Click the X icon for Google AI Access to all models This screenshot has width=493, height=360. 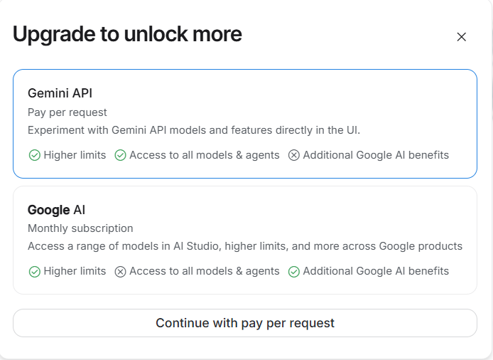120,272
